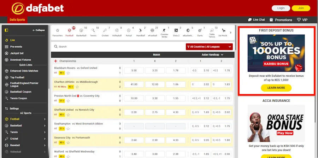318x158 pixels.
Task: Favourite Sheffield United vs Norwich City match
Action: click(68, 115)
